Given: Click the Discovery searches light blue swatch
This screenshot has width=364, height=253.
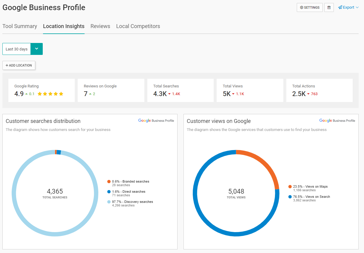Looking at the screenshot, I should [109, 202].
